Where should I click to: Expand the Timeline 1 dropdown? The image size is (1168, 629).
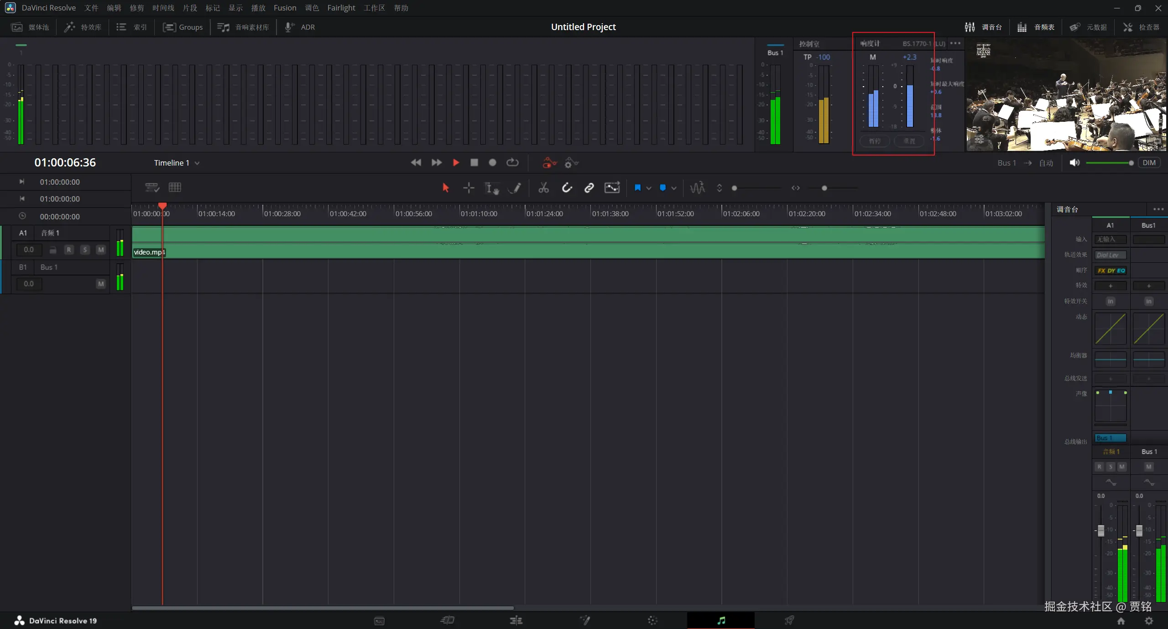(197, 163)
